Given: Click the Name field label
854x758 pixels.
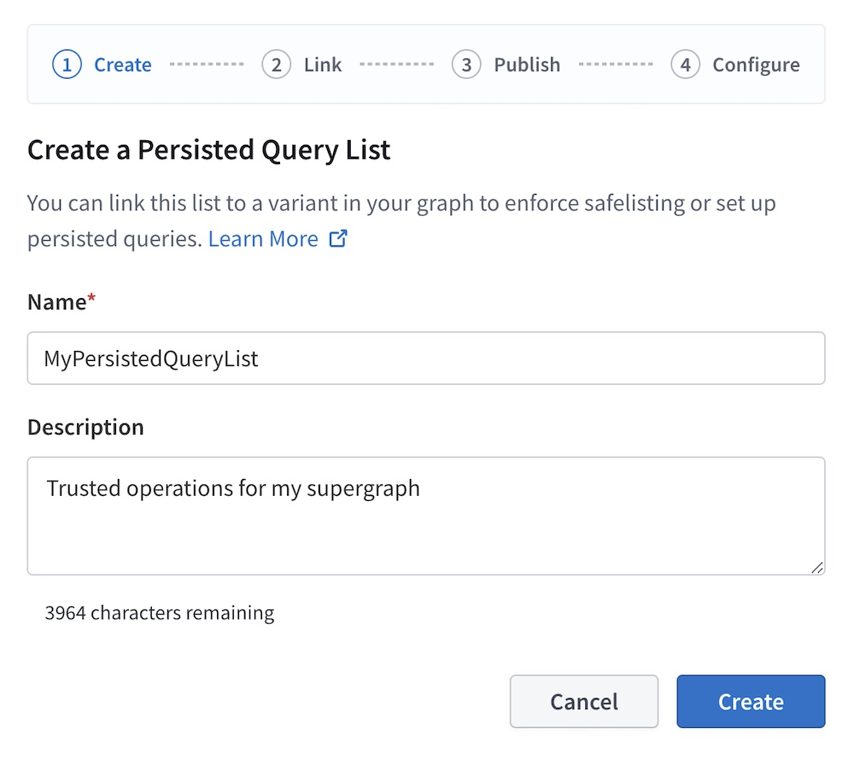Looking at the screenshot, I should [x=55, y=301].
